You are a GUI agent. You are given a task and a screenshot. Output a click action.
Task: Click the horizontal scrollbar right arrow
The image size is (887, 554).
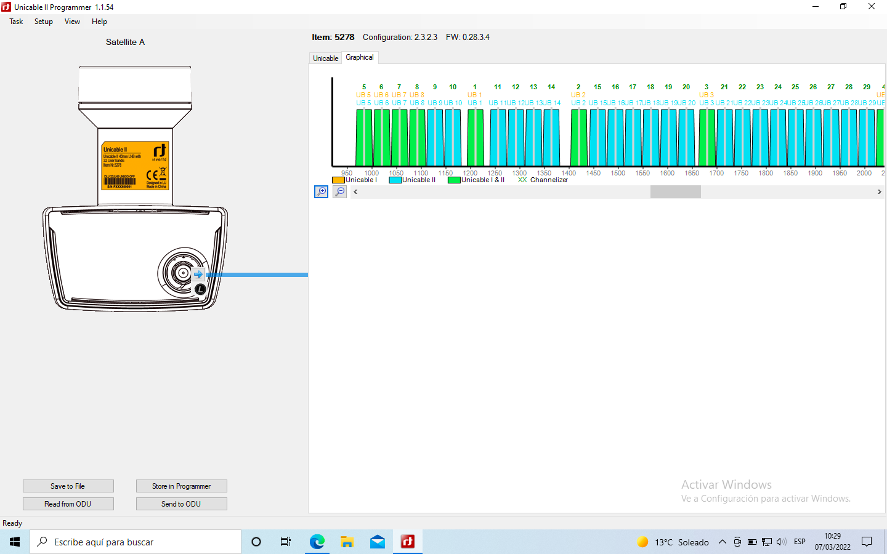[879, 192]
